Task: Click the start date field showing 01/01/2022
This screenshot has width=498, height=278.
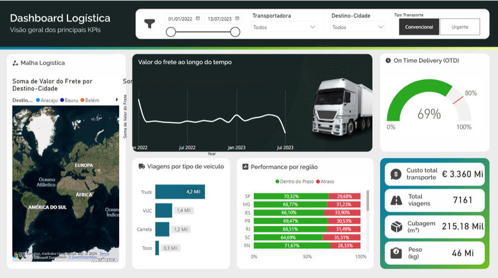Action: pos(180,19)
